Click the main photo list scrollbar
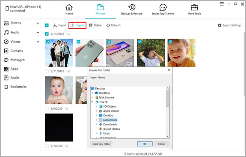 point(244,64)
